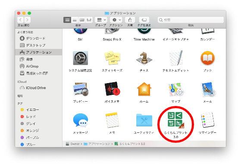Open the ユーティリティ folder
The image size is (241, 167).
[144, 120]
